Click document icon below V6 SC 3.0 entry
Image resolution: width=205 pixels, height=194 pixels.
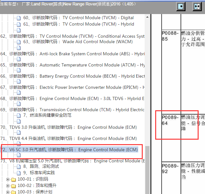coord(19,155)
